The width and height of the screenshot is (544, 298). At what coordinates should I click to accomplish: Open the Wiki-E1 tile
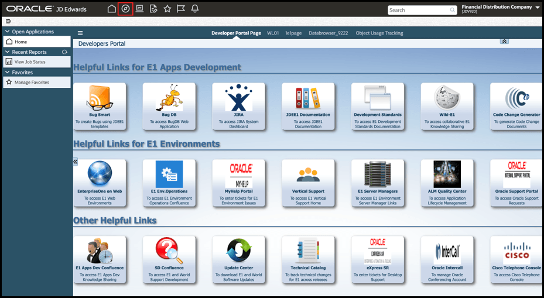[447, 107]
